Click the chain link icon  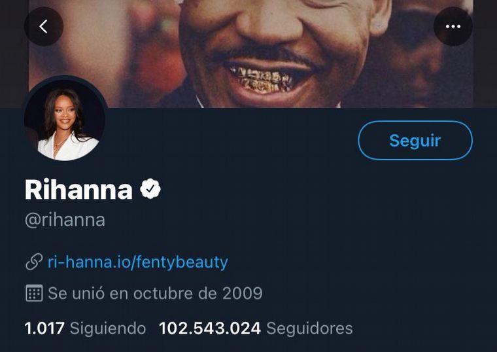[33, 262]
